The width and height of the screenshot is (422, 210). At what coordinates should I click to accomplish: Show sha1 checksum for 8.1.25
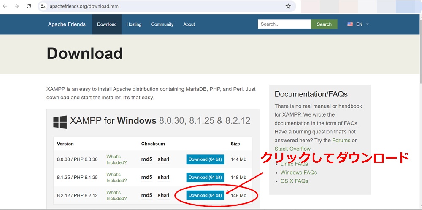point(164,178)
